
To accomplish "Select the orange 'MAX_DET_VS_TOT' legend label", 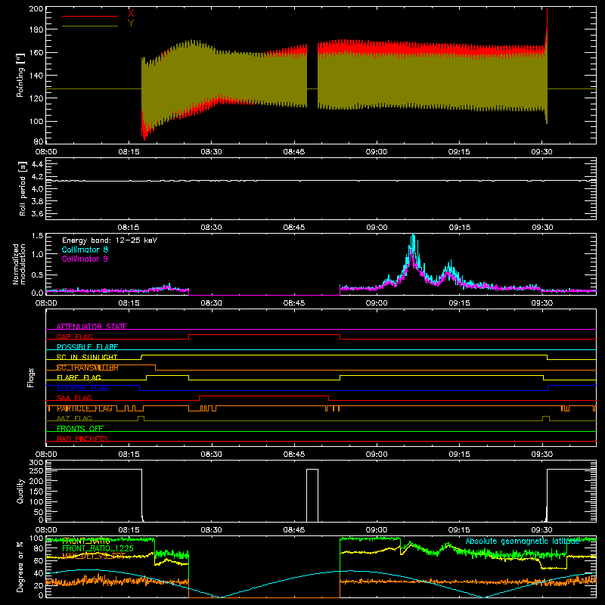I will coord(94,556).
